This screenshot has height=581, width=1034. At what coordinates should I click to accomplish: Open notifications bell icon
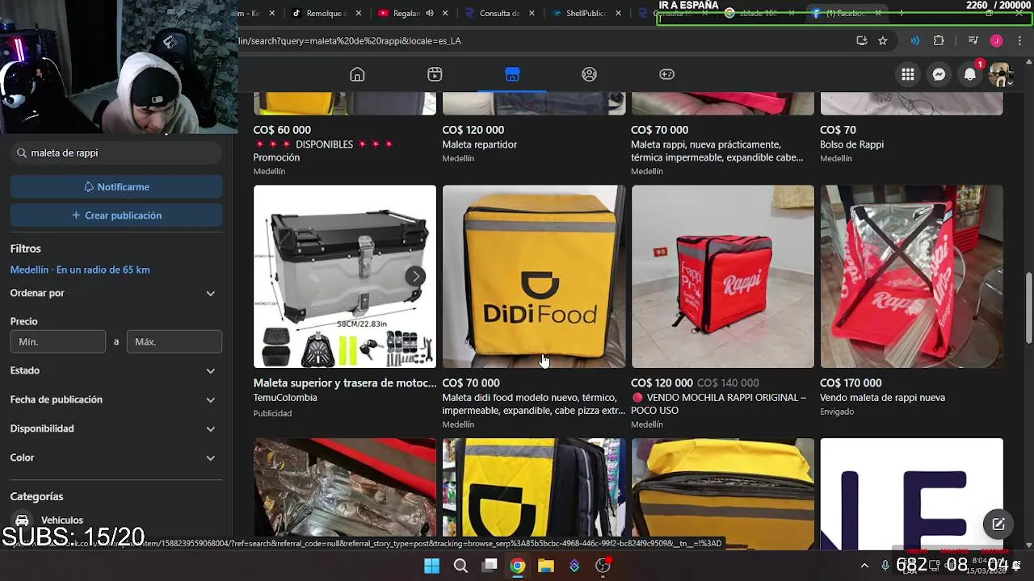970,74
